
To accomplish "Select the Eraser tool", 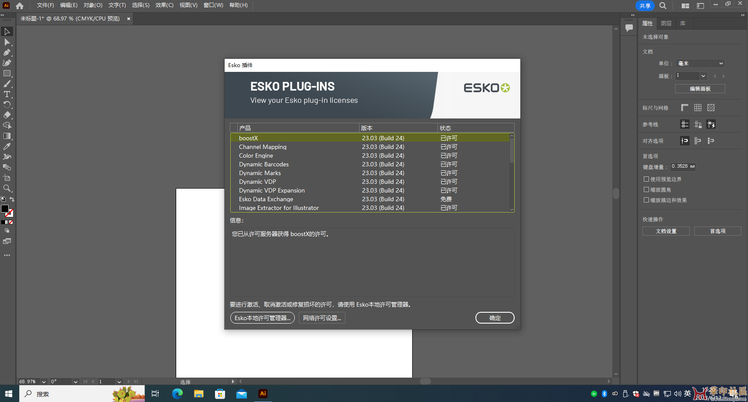I will (7, 115).
